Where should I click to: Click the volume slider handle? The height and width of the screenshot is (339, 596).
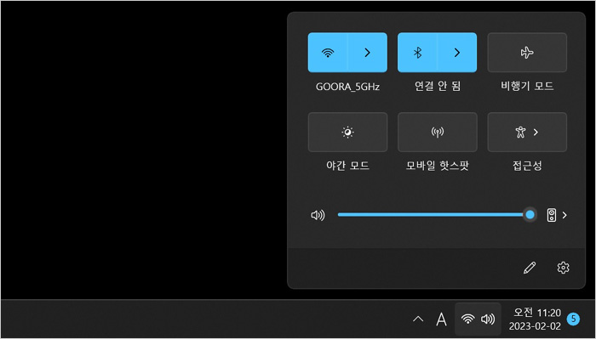point(530,215)
